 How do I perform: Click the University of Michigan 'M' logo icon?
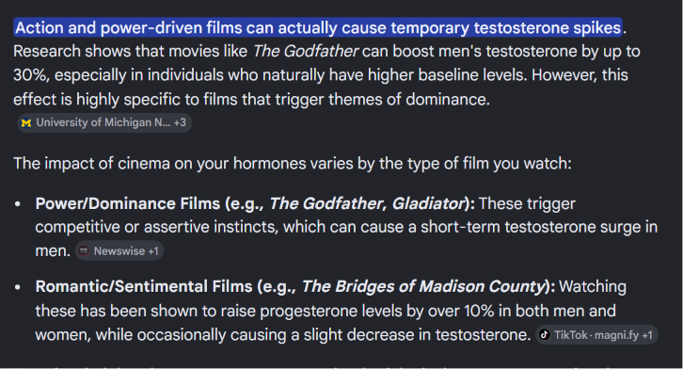point(26,123)
